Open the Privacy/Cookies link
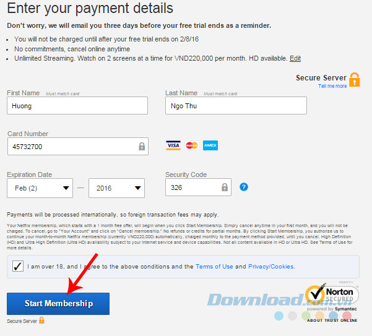The width and height of the screenshot is (372, 336). click(271, 267)
